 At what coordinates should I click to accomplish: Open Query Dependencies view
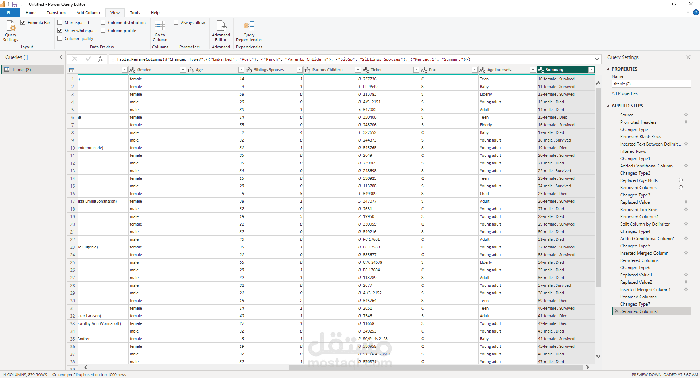pyautogui.click(x=249, y=31)
